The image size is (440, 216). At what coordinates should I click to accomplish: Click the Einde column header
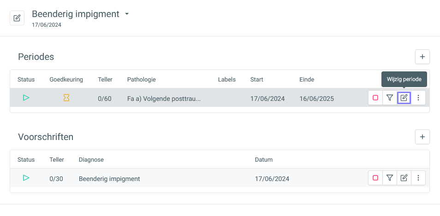[307, 80]
